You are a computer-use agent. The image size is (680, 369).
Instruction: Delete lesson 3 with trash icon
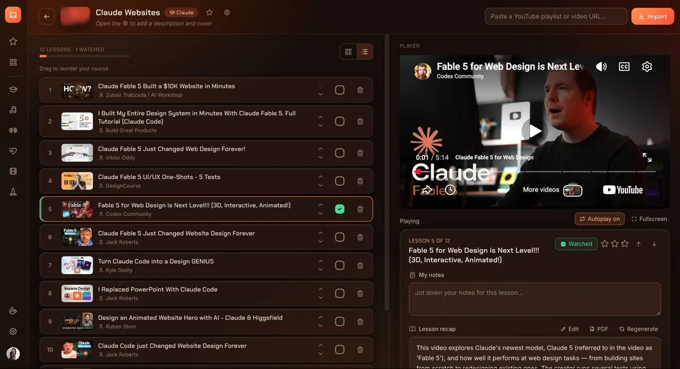(360, 153)
